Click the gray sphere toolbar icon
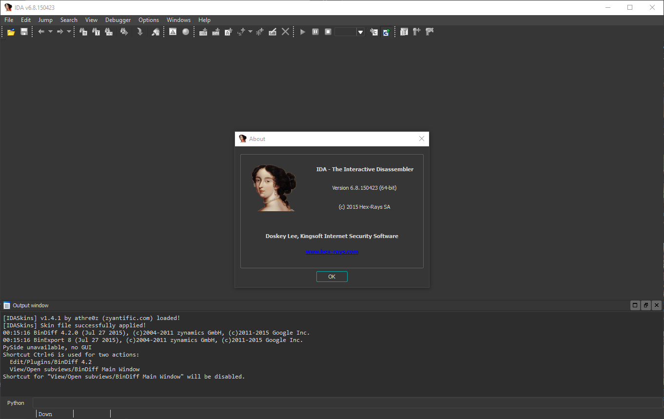The width and height of the screenshot is (664, 419). [x=186, y=32]
